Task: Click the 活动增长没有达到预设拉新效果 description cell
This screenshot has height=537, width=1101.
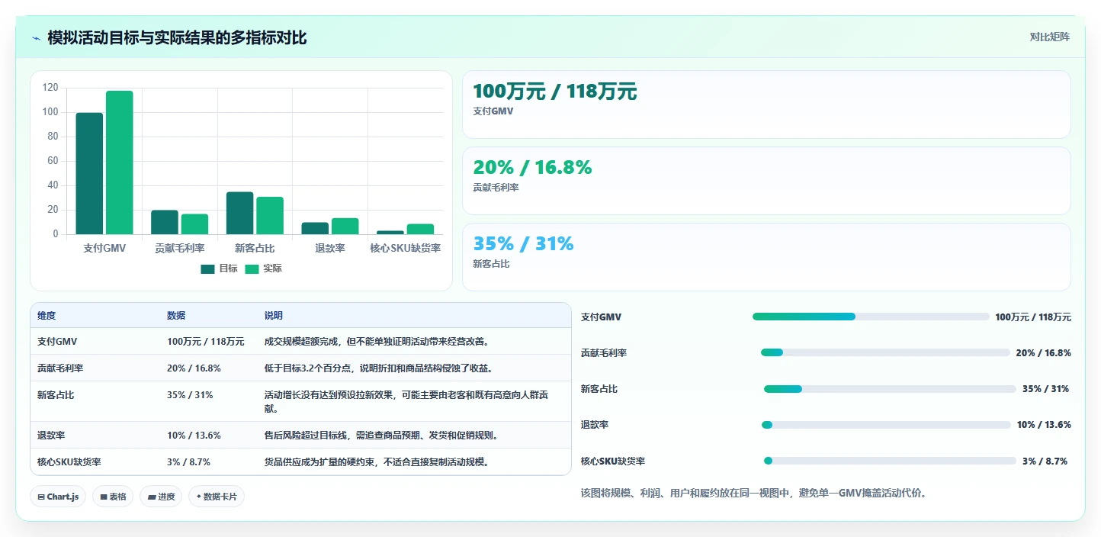Action: coord(414,401)
